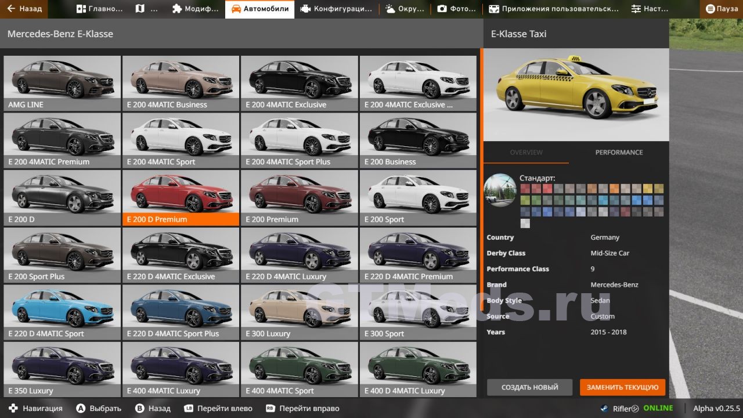Select E 200 4MATIC Premium tile
743x418 pixels.
tap(62, 140)
